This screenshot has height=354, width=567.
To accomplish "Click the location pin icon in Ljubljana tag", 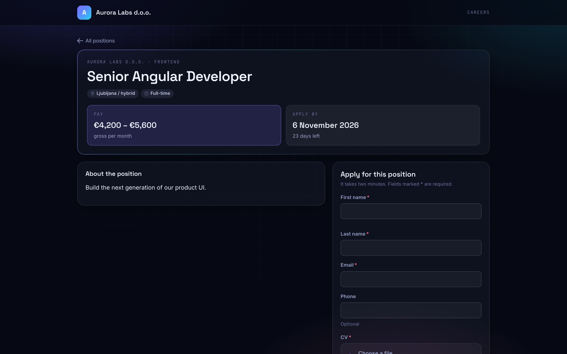I will (x=92, y=94).
